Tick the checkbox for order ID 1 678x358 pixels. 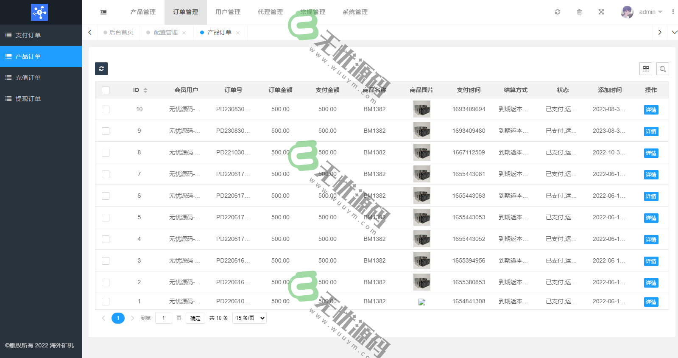106,302
